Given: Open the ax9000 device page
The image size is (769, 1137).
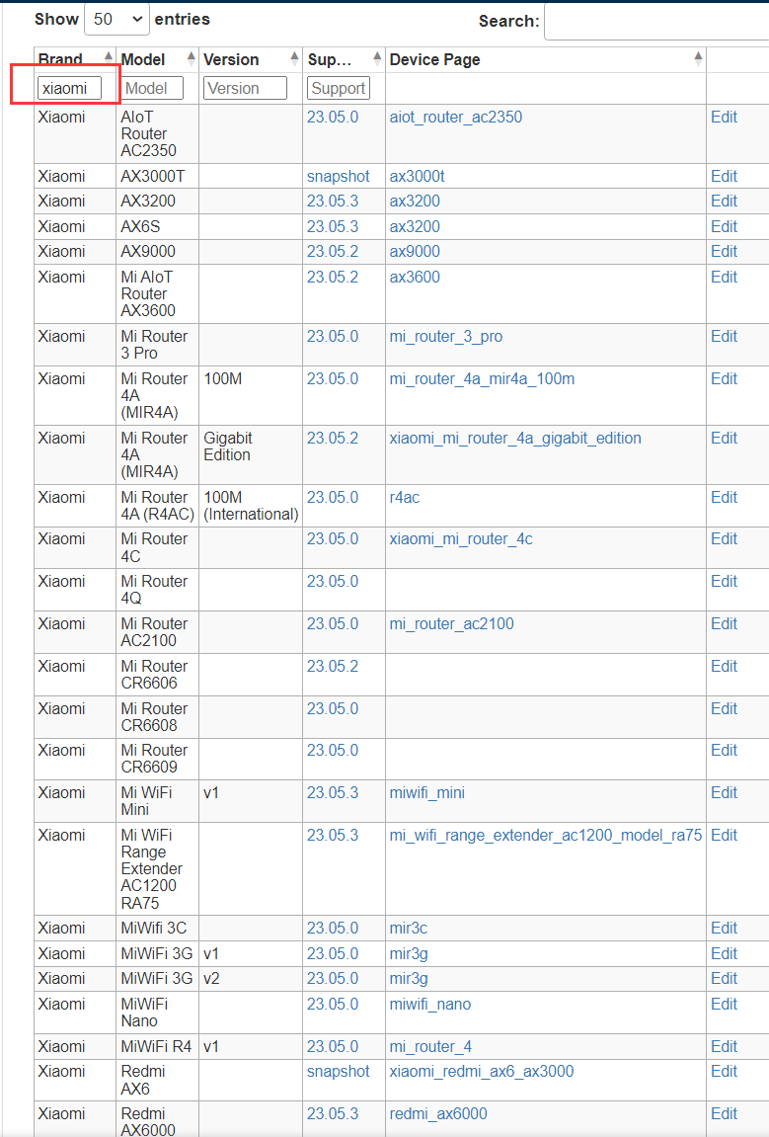Looking at the screenshot, I should click(415, 251).
